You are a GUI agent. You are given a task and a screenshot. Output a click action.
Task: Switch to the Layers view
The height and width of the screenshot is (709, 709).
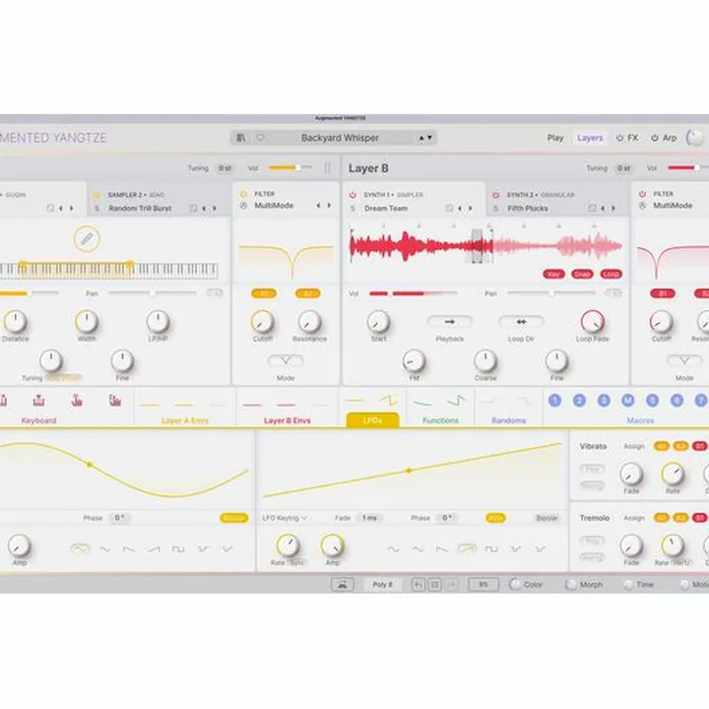590,138
